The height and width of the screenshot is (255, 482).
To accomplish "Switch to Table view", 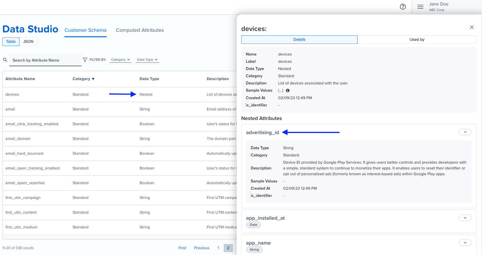I will coord(11,42).
